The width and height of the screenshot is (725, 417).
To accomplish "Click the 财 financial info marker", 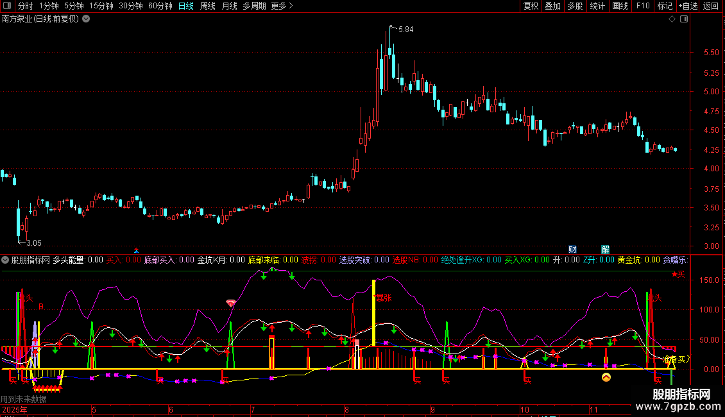I will pyautogui.click(x=572, y=249).
